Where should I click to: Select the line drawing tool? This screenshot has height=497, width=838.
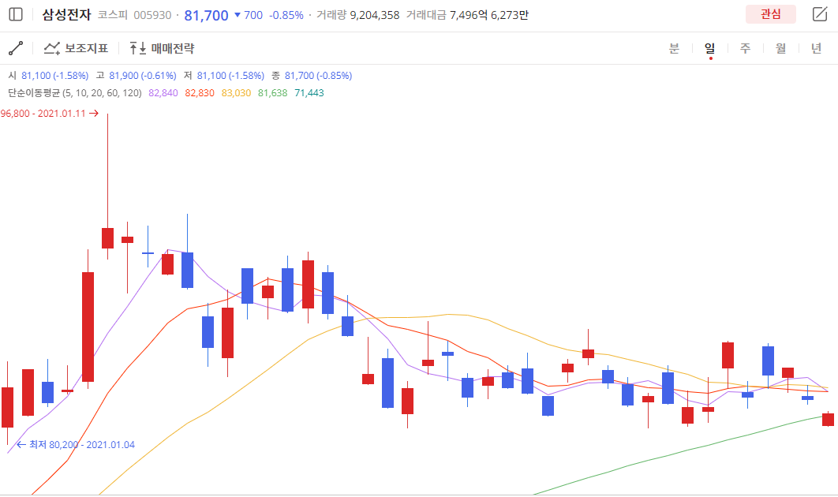pyautogui.click(x=16, y=48)
